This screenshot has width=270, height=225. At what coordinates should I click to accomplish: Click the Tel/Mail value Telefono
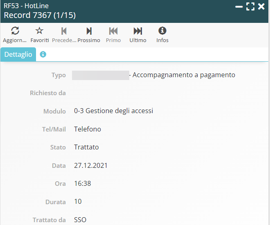[88, 129]
